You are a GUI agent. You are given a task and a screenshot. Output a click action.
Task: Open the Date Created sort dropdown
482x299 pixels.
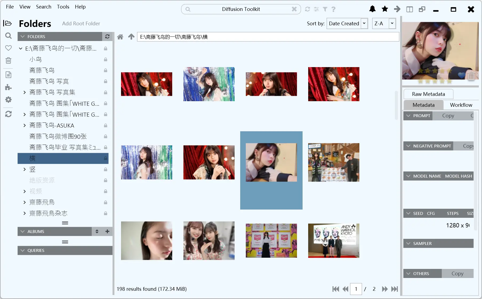click(347, 23)
